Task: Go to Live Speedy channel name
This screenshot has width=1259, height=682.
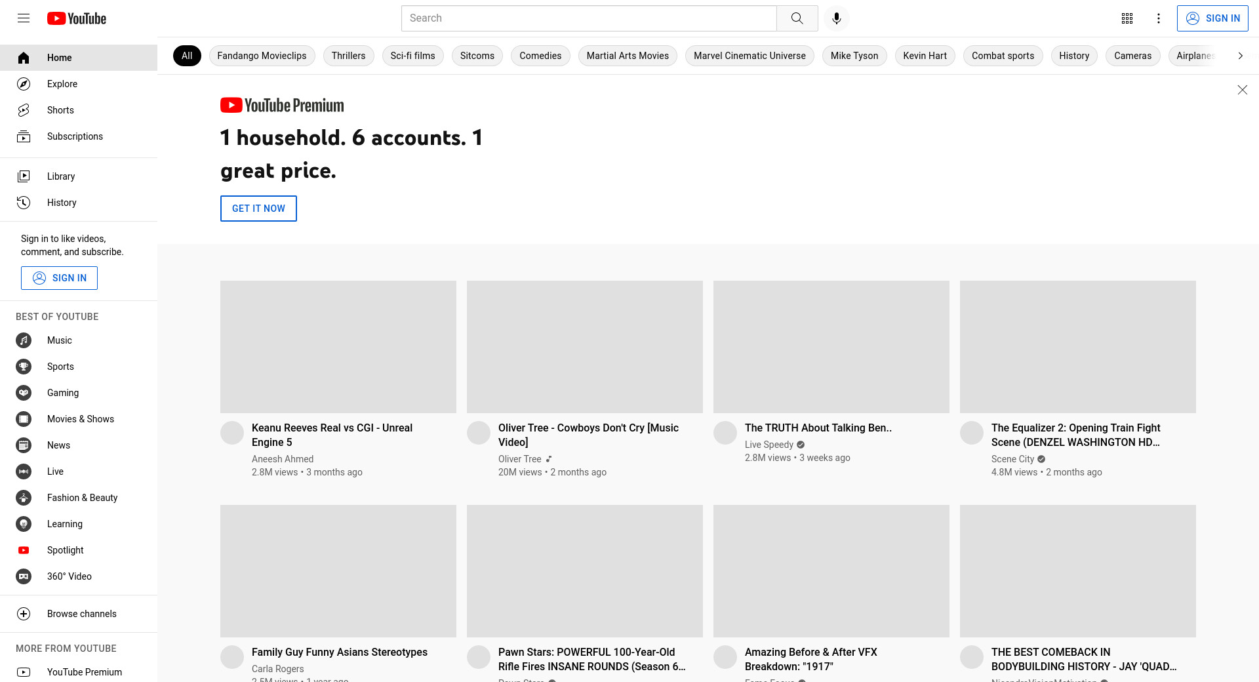Action: pos(769,445)
